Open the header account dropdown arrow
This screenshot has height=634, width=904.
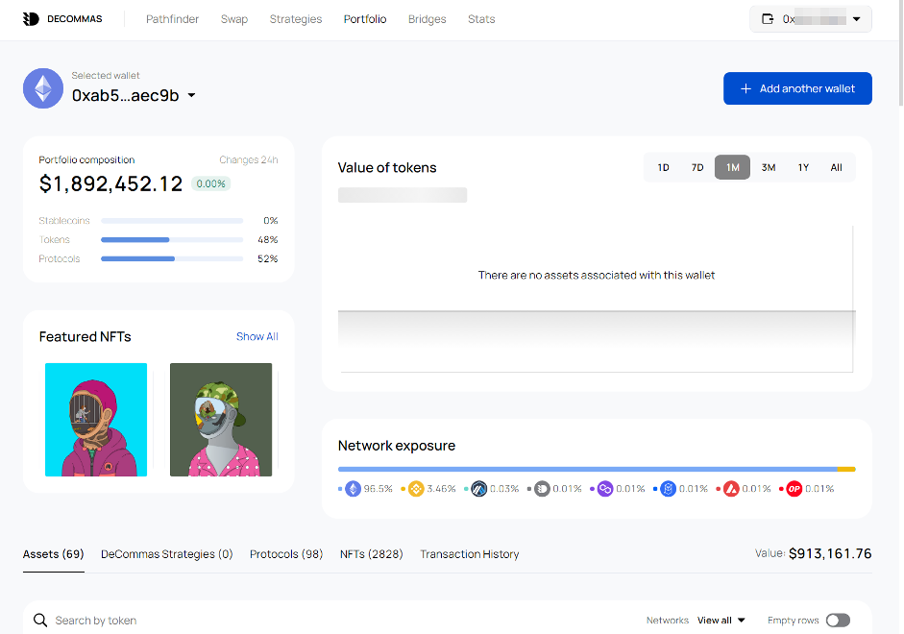pyautogui.click(x=857, y=19)
